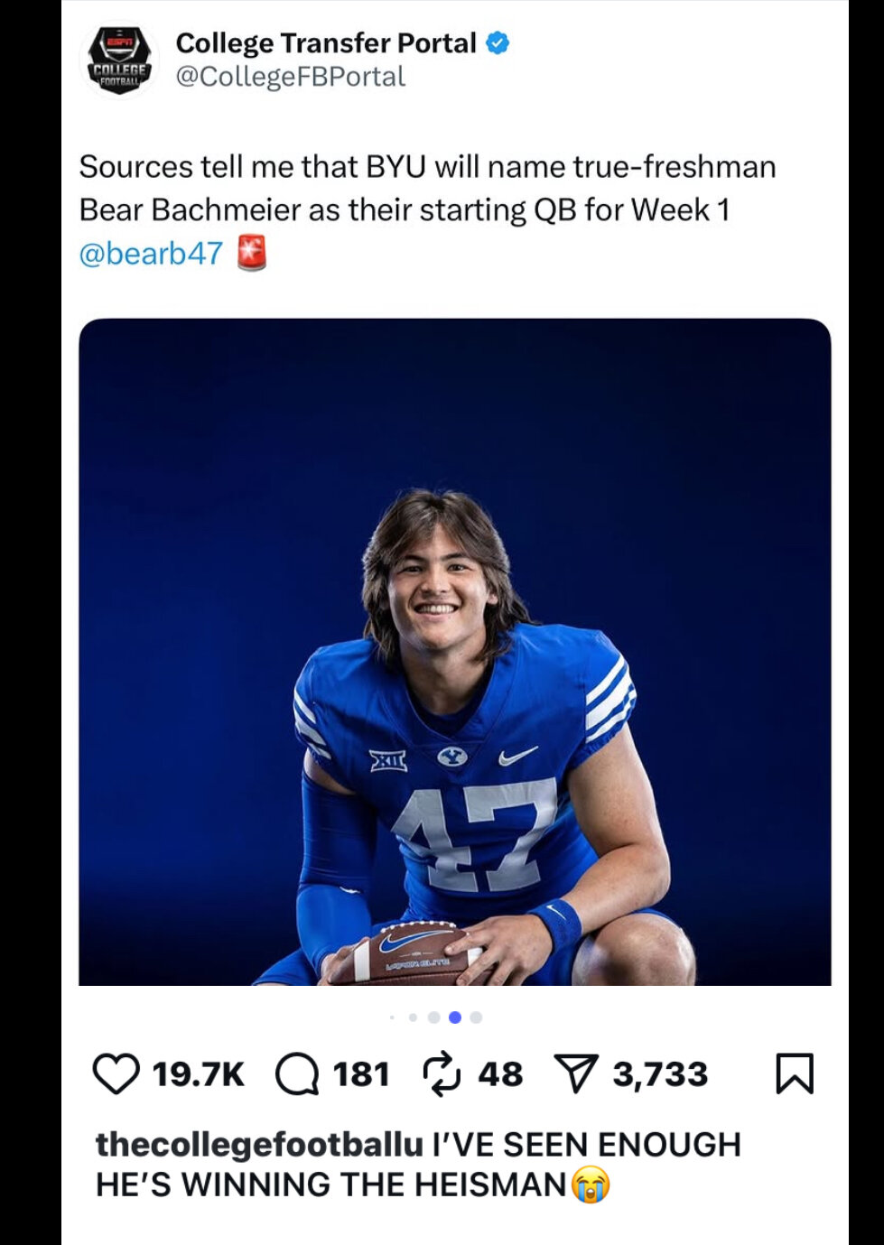The image size is (884, 1245).
Task: Click the red siren emoji
Action: coord(252,253)
